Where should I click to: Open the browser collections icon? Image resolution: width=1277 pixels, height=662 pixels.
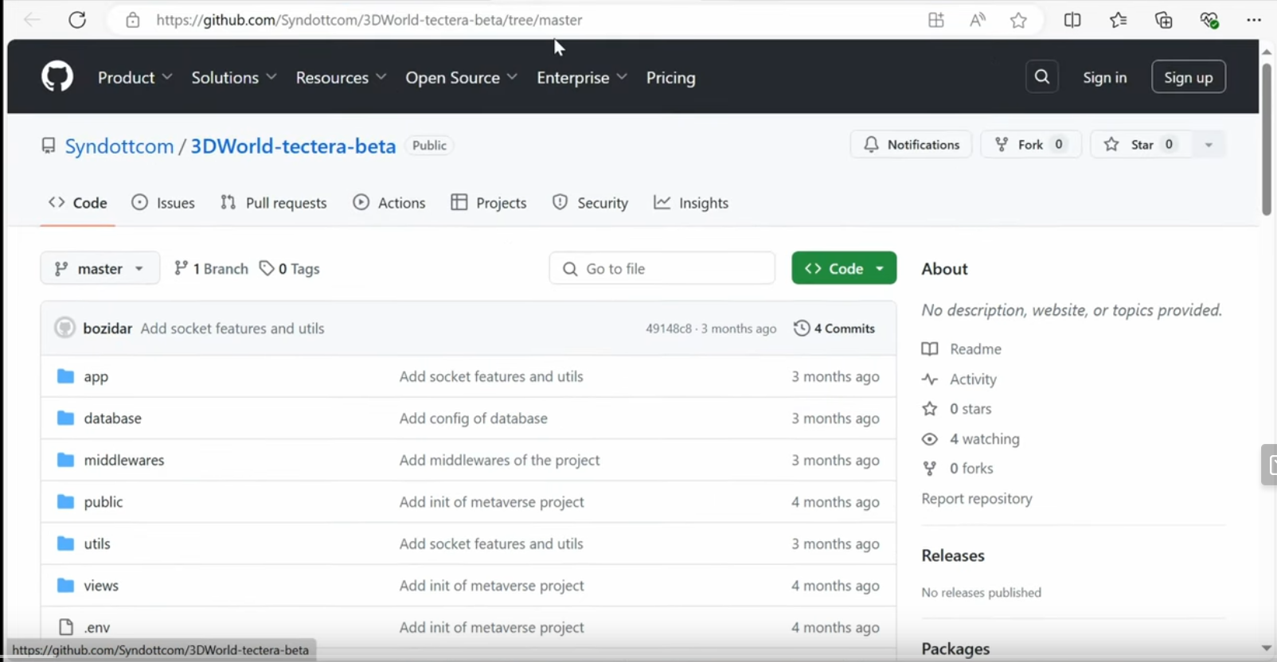pos(1164,20)
